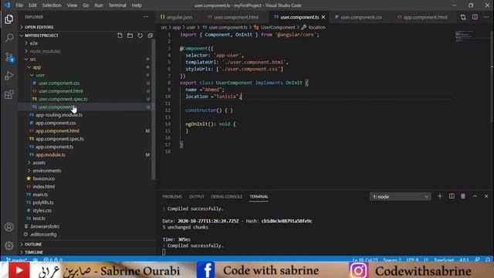Close the user.component.ts tab
This screenshot has height=278, width=494.
[323, 17]
